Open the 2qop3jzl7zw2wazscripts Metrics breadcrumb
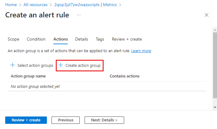Image resolution: width=217 pixels, height=129 pixels. point(86,5)
